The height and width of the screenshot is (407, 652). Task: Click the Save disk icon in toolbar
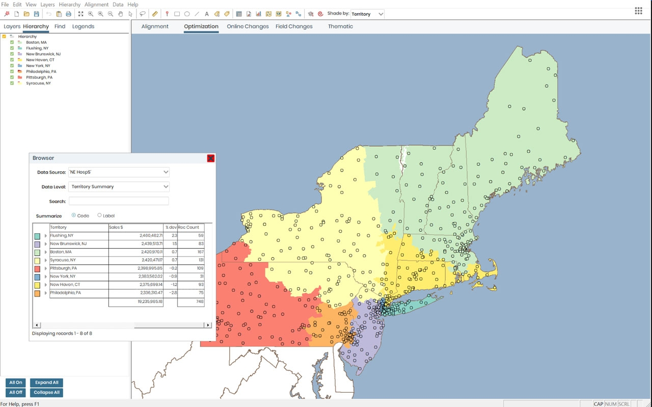tap(36, 14)
